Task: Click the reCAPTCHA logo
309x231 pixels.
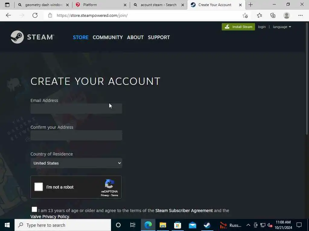Action: pos(110,184)
